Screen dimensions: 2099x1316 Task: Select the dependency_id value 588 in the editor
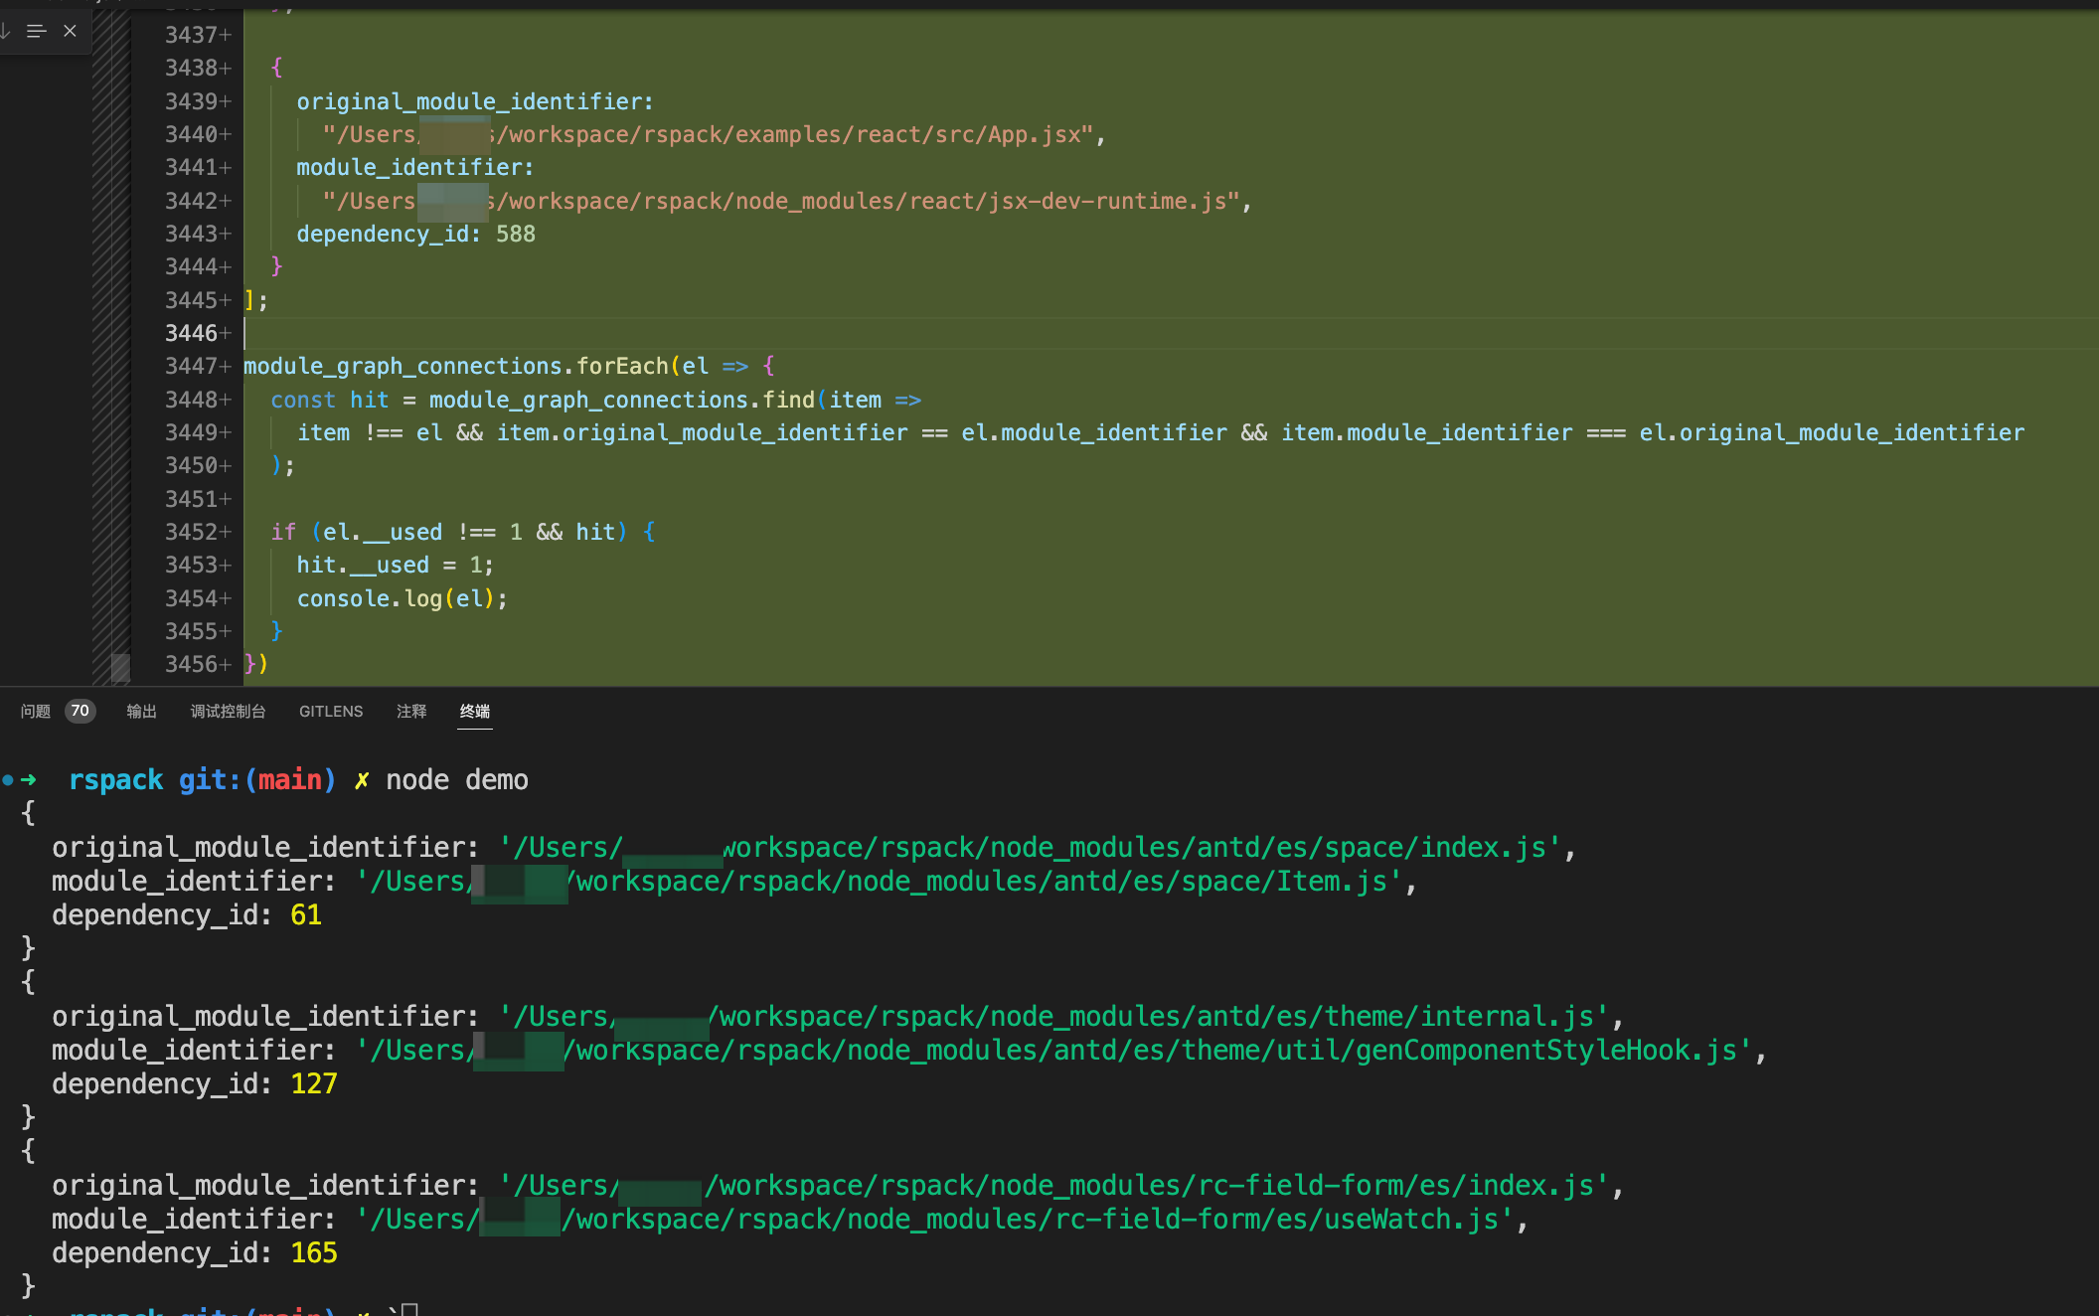pyautogui.click(x=516, y=234)
